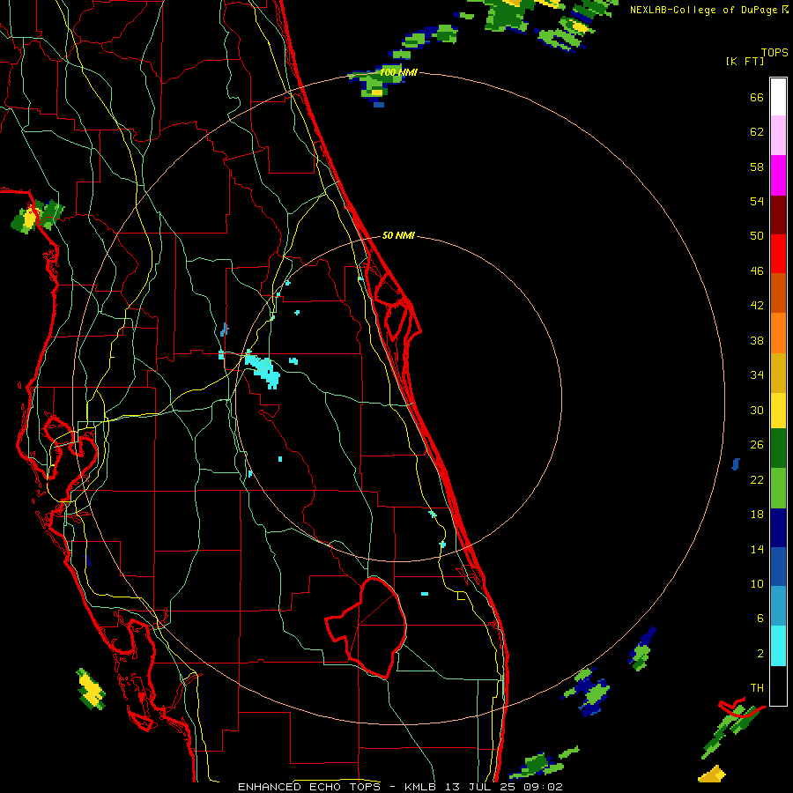
Task: Click the "50 NMI" range ring label
Action: pos(398,235)
